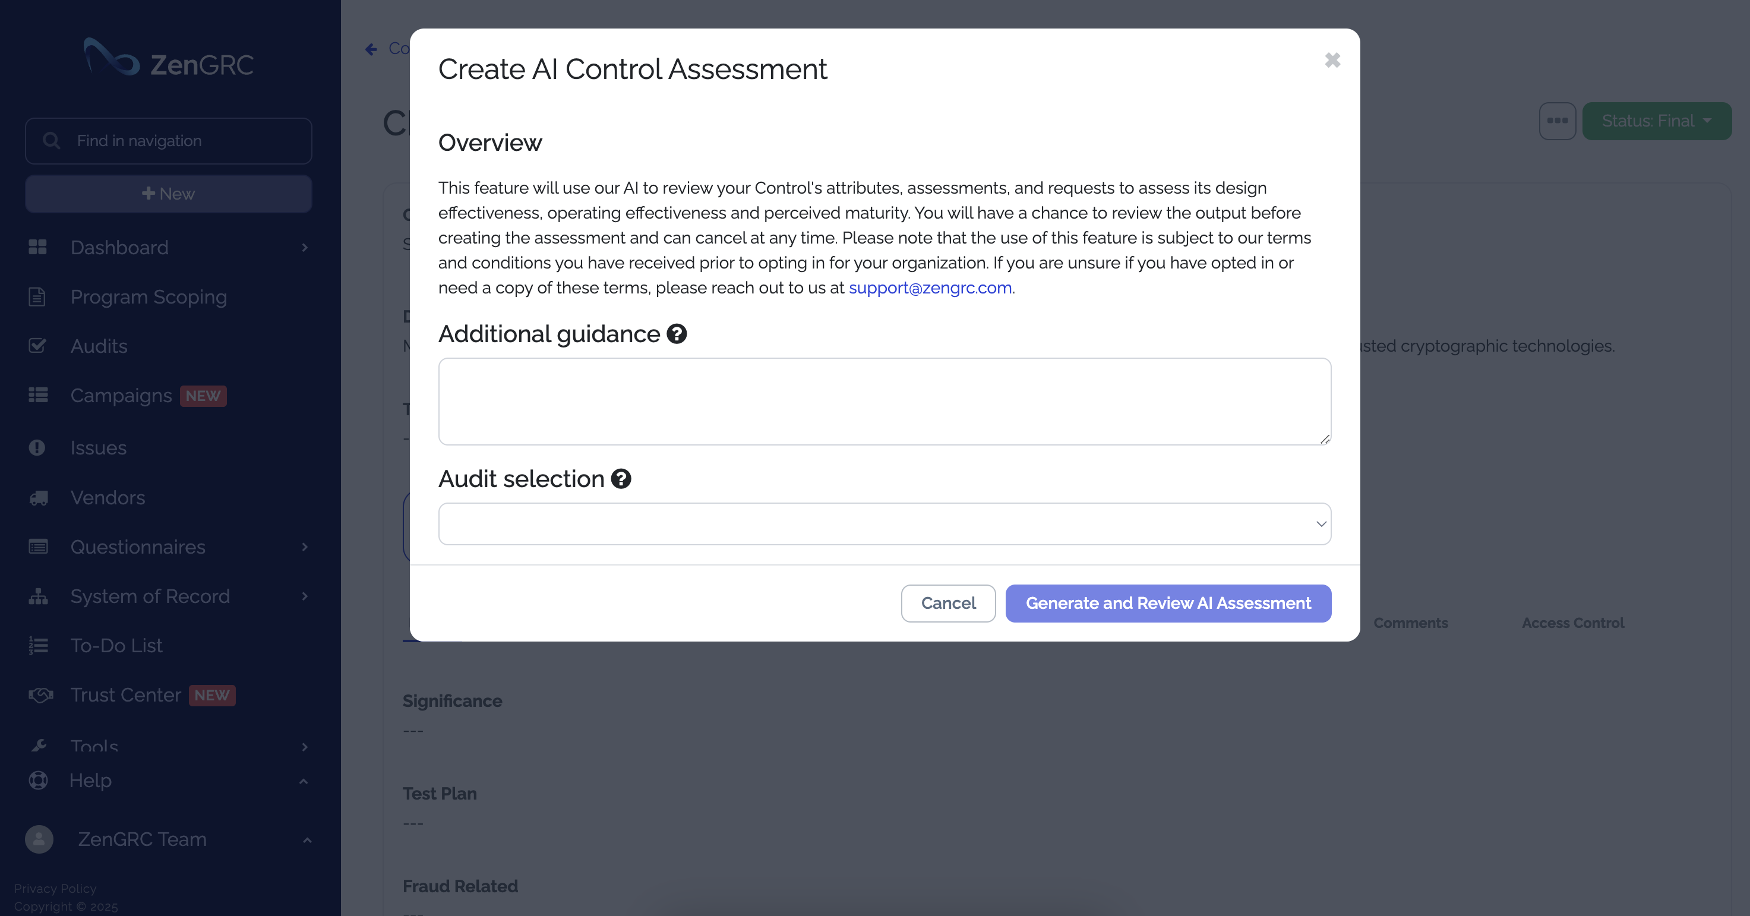Image resolution: width=1750 pixels, height=916 pixels.
Task: Expand the Questionnaires submenu chevron
Action: [x=304, y=547]
